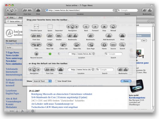Screen dimensions: 159x119
Task: Click the Font Size control in main toolbar
Action: 27,10
